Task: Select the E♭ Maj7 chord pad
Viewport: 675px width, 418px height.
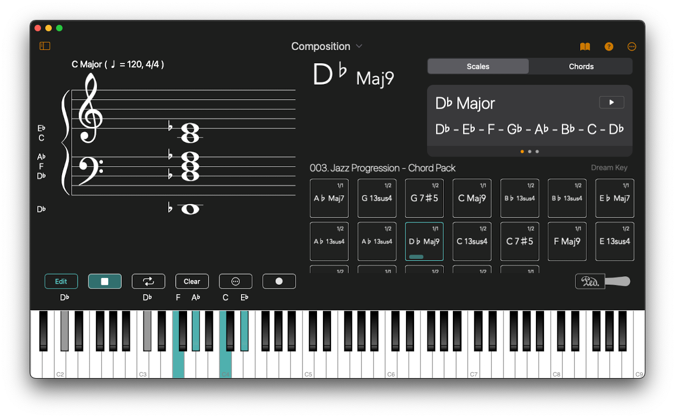Action: click(x=615, y=198)
